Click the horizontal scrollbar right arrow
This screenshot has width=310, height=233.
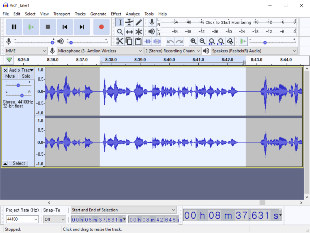point(301,203)
